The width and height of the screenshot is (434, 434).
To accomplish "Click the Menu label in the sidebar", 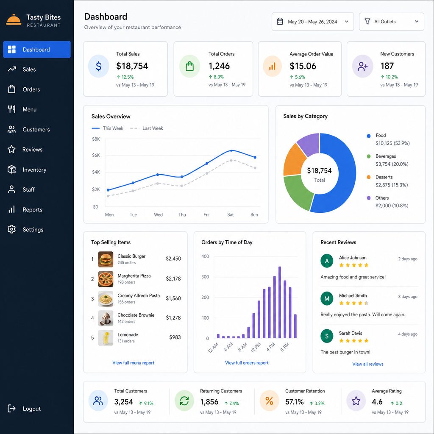I will [x=30, y=109].
